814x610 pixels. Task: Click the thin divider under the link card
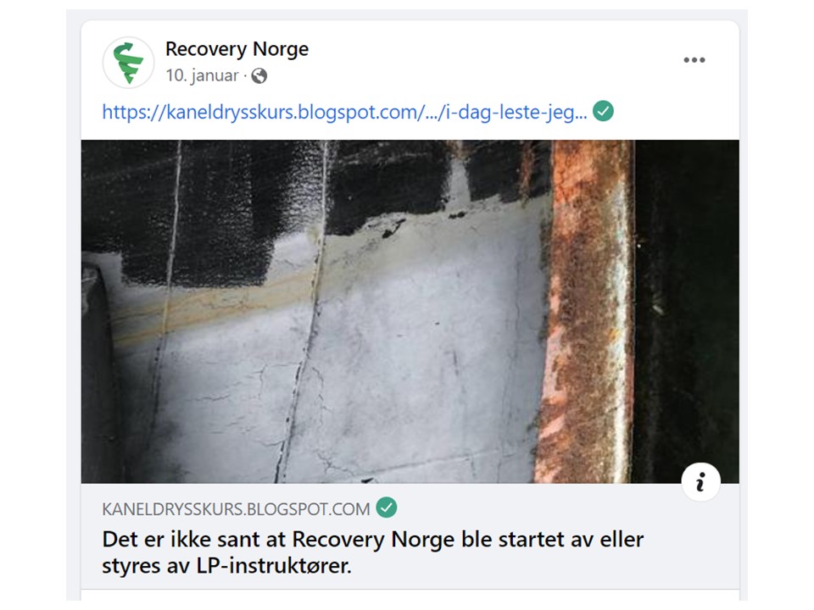tap(410, 590)
